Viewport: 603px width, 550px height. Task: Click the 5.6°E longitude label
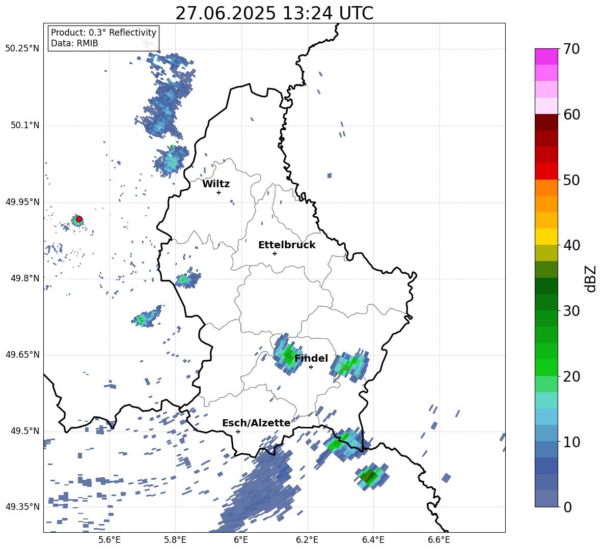109,540
